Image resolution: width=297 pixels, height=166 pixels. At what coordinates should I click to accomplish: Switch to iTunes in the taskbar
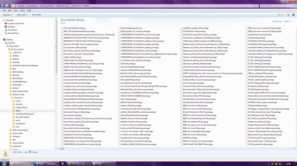pyautogui.click(x=103, y=164)
